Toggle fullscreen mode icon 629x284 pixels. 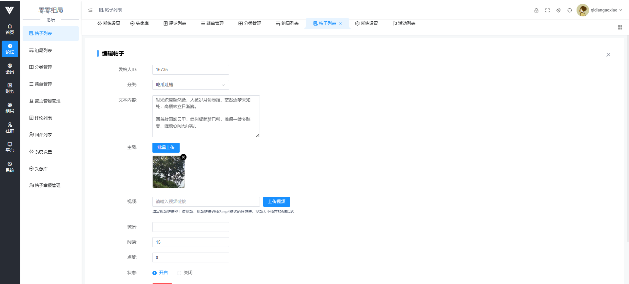pyautogui.click(x=547, y=10)
